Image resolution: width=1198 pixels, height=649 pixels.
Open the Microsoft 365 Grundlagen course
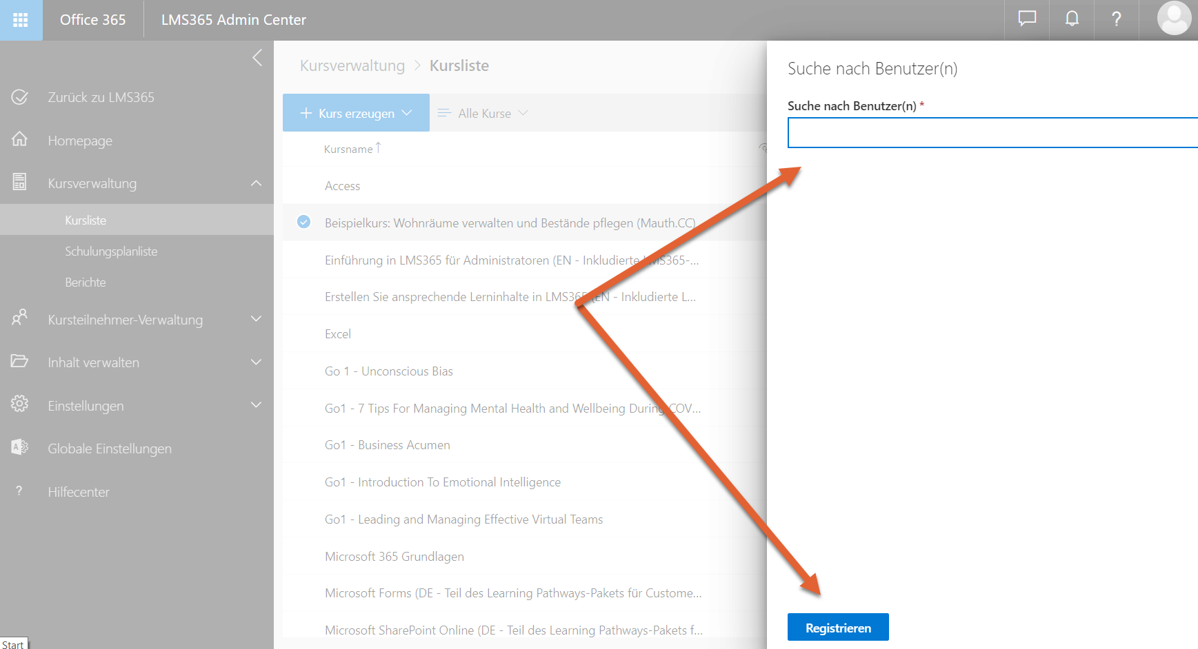click(394, 556)
